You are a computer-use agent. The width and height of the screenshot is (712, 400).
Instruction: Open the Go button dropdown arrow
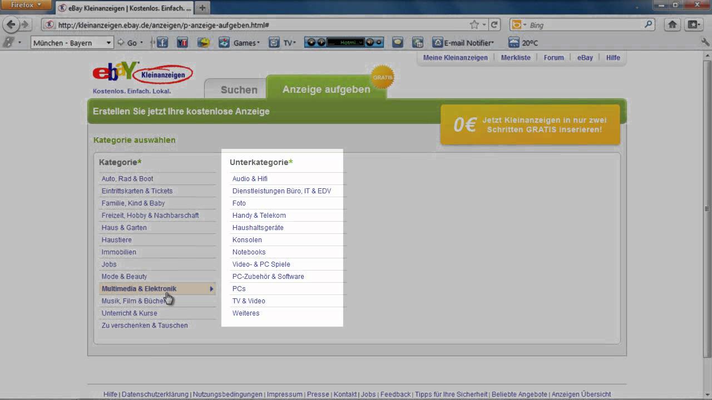[x=141, y=43]
